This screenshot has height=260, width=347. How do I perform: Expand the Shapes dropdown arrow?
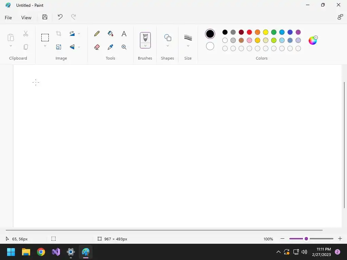click(167, 46)
